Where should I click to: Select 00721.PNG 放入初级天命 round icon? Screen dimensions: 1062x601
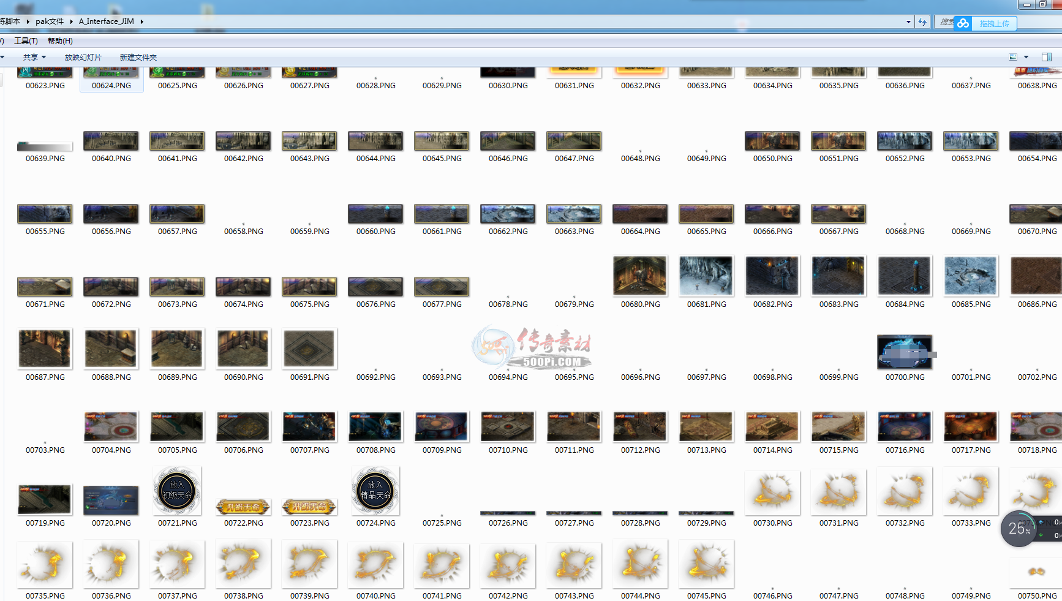point(177,491)
